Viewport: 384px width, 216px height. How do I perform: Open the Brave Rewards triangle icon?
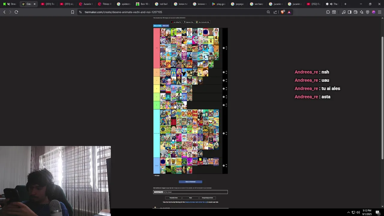[x=289, y=12]
